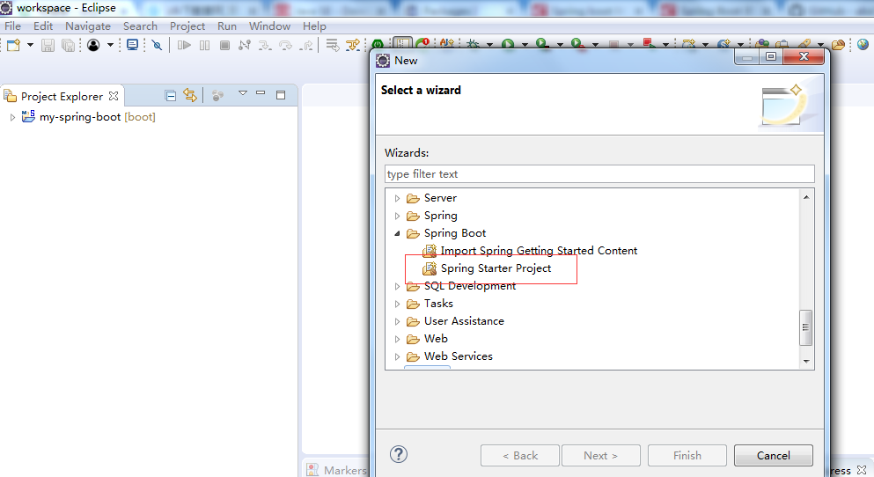This screenshot has height=477, width=874.
Task: Expand the Web wizard folder
Action: click(397, 340)
